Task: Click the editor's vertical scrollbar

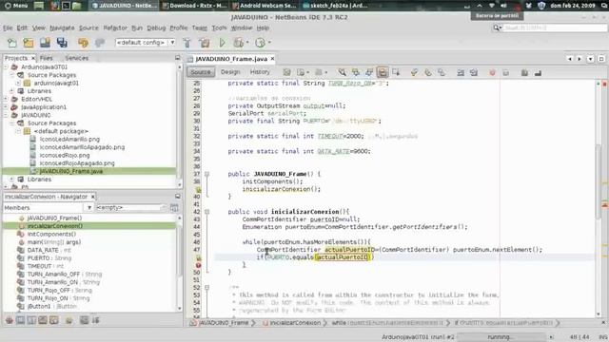Action: click(x=599, y=182)
